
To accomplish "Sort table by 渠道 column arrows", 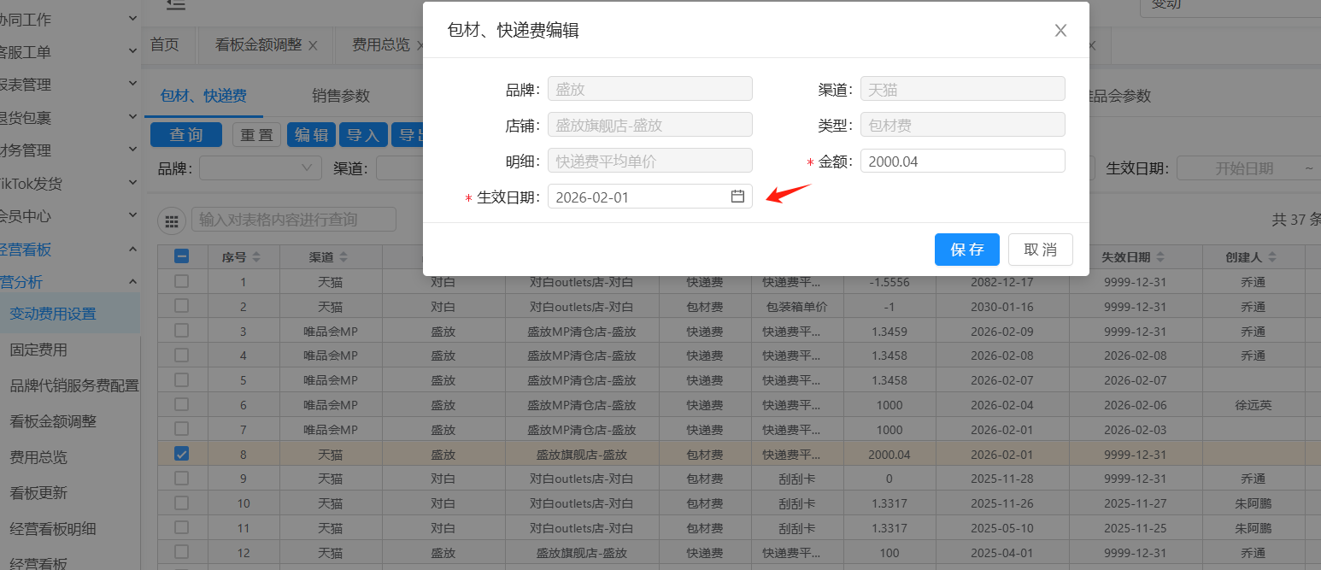I will point(343,257).
